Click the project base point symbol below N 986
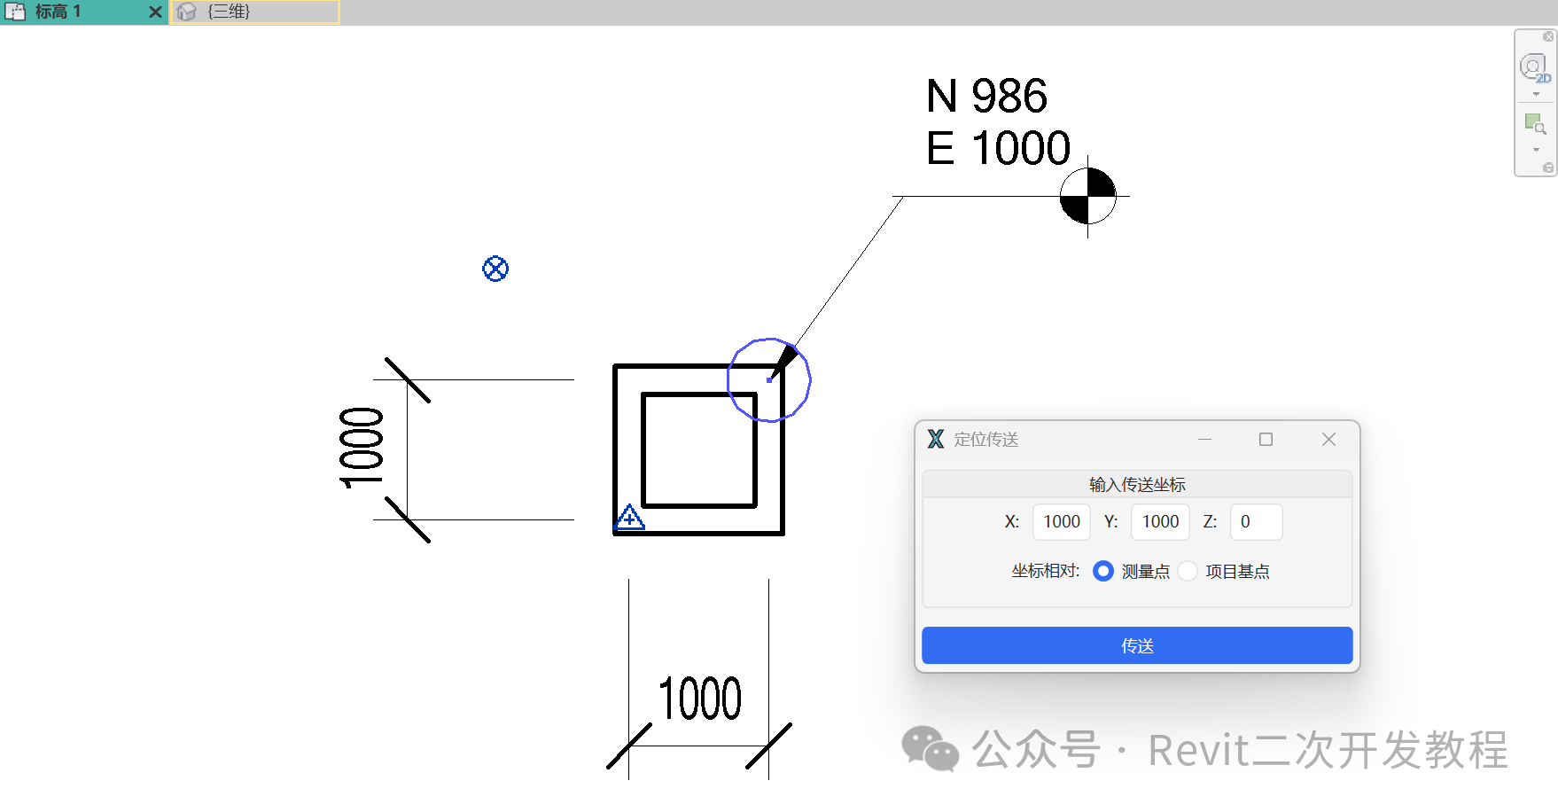Screen dimensions: 1558x812 pos(1087,196)
